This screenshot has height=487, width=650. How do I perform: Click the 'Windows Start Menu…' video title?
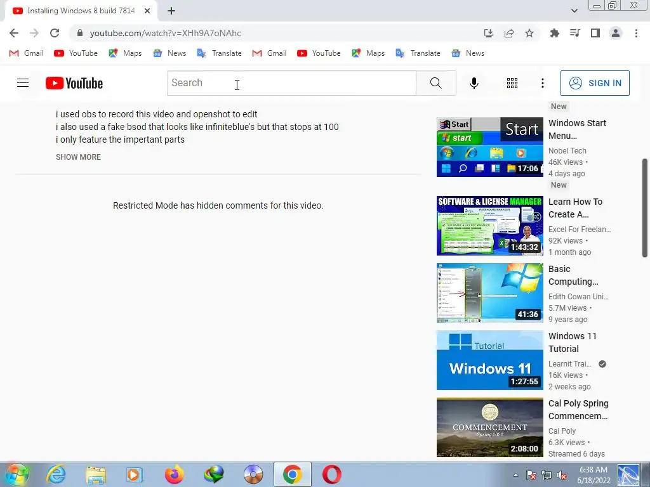coord(577,129)
